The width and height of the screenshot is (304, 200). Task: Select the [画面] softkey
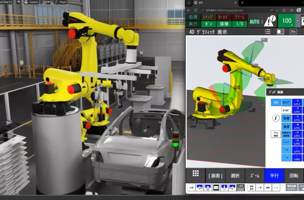(216, 176)
